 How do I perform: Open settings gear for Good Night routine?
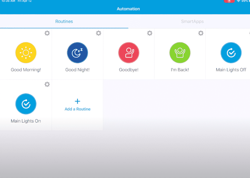click(99, 33)
